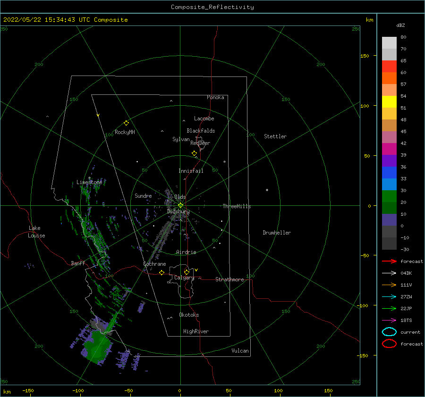Click the Stettler label
Viewport: 425px width, 397px height.
tap(275, 136)
